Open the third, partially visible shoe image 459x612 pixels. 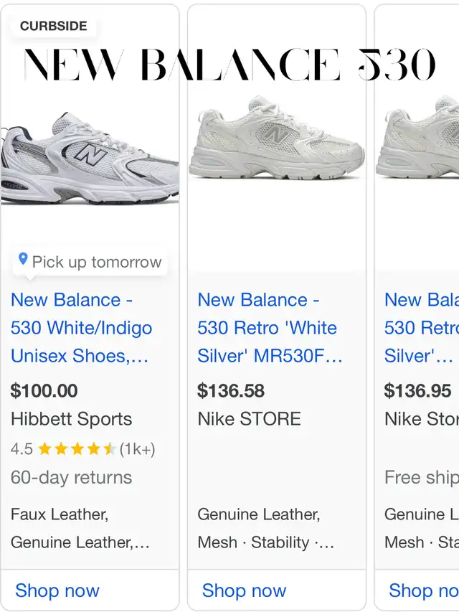pyautogui.click(x=420, y=140)
